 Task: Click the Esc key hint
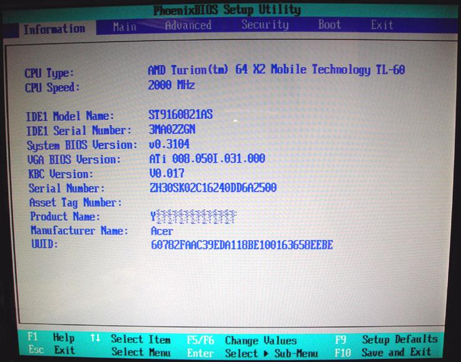click(x=36, y=350)
